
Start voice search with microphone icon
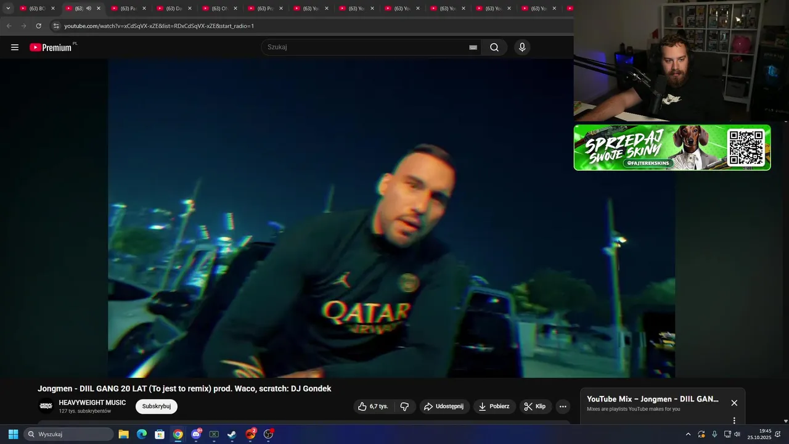[x=522, y=47]
